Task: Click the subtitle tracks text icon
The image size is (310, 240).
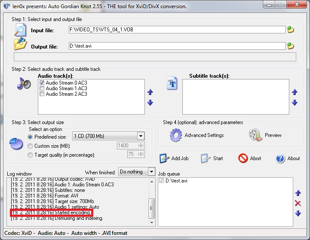Action: coord(172,83)
